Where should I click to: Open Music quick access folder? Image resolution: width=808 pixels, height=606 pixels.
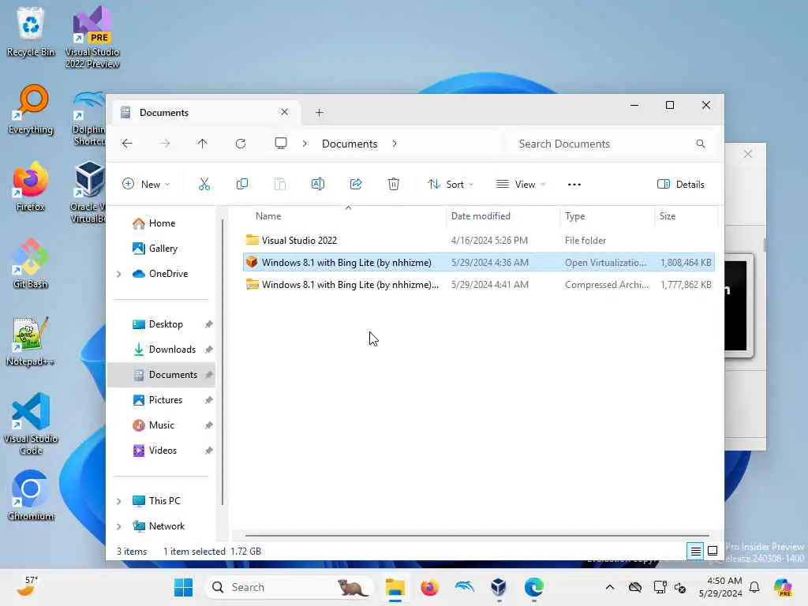(161, 425)
